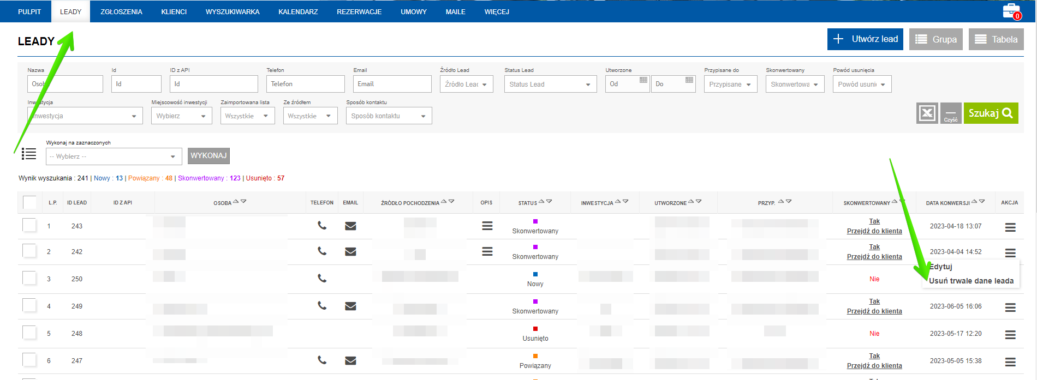Image resolution: width=1037 pixels, height=380 pixels.
Task: Open action menu for lead 248
Action: click(1010, 335)
